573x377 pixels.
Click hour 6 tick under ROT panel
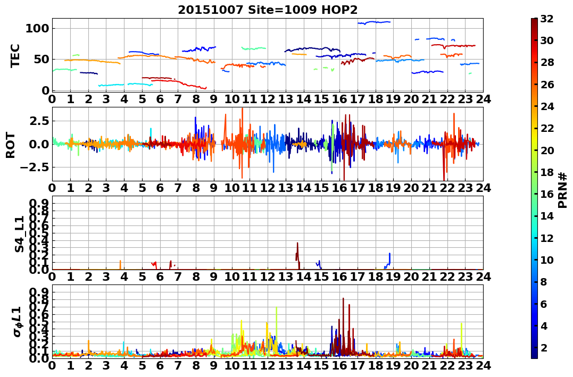160,188
